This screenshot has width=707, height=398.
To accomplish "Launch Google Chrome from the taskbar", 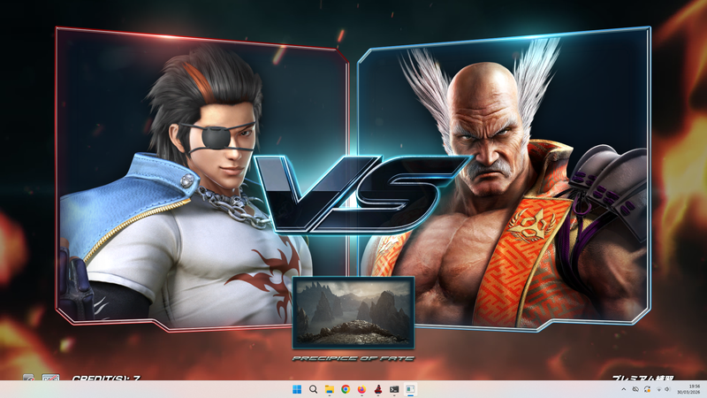I will click(x=346, y=389).
